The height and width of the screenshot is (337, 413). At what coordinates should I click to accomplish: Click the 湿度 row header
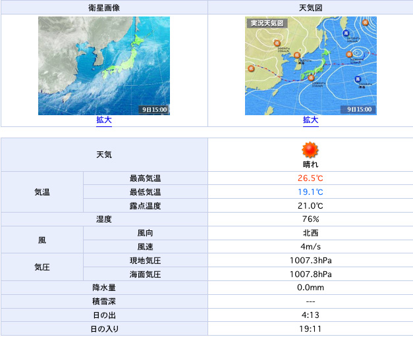click(104, 219)
